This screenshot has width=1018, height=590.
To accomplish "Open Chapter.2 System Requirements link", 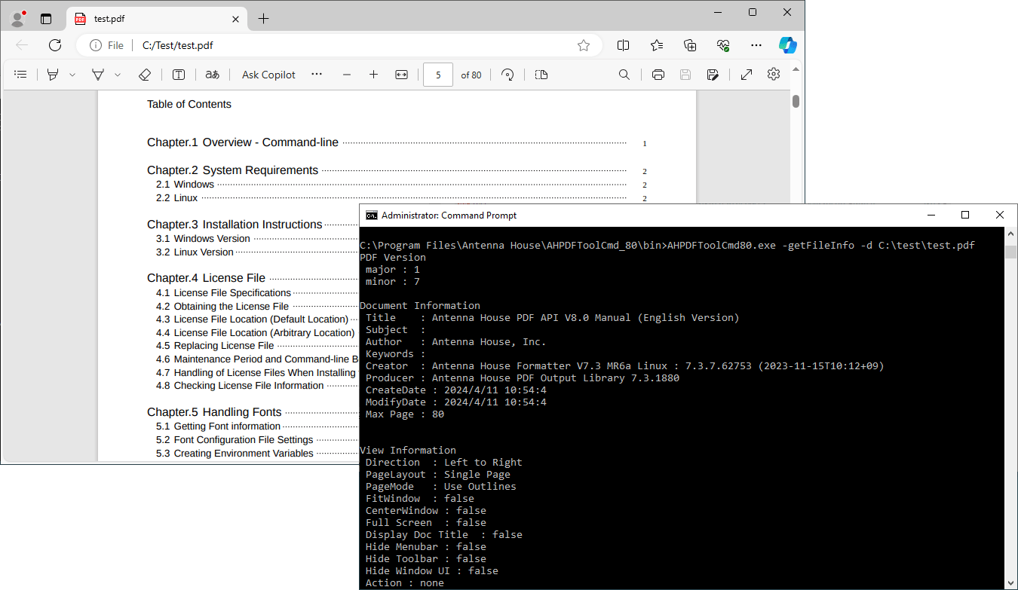I will [x=232, y=170].
